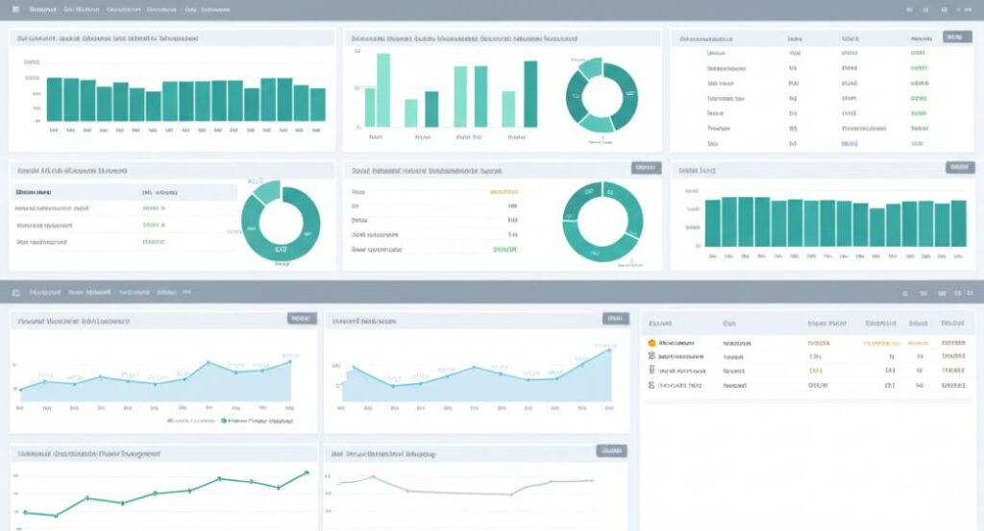Select the first menu item in the top navigation bar
The height and width of the screenshot is (531, 984).
click(41, 9)
